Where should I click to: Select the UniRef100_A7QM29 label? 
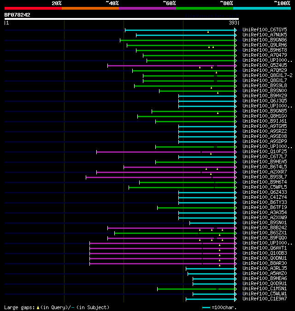265,71
